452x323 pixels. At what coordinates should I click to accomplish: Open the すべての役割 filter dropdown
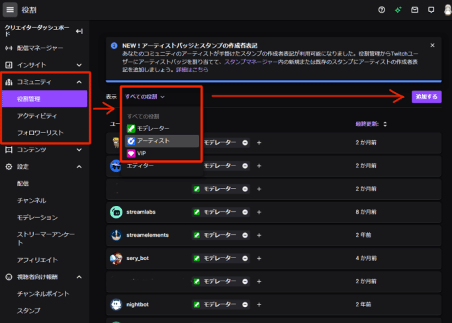point(145,97)
